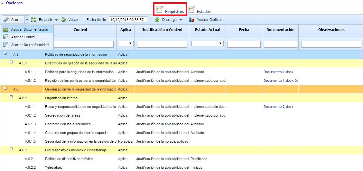Open the Aplica filter dropdown
Image resolution: width=363 pixels, height=171 pixels.
click(x=126, y=43)
